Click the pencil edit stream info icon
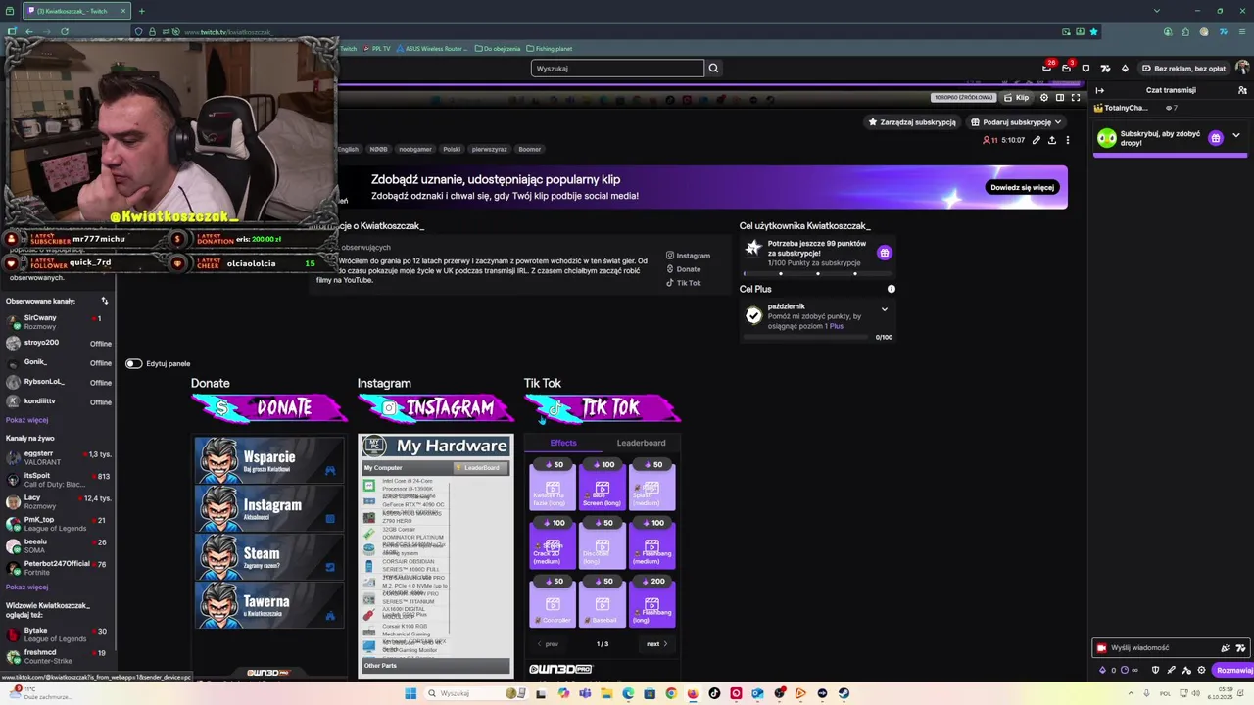 1037,140
